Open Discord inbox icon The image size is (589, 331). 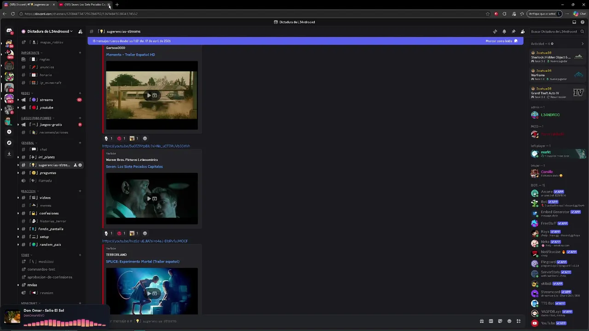coord(574,22)
